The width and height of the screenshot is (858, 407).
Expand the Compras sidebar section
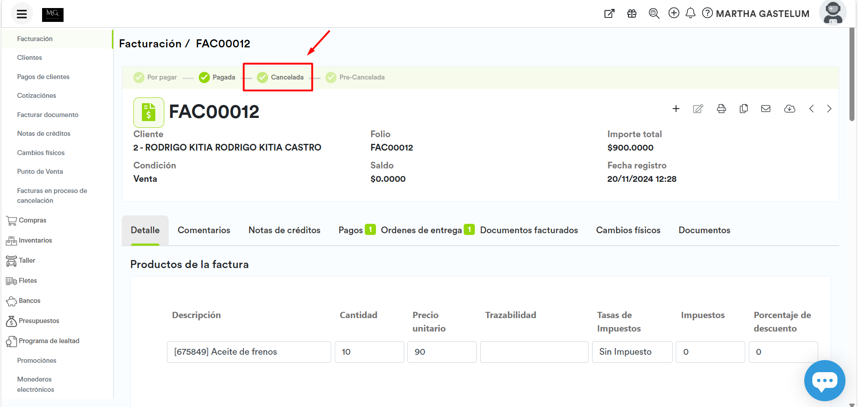click(32, 220)
